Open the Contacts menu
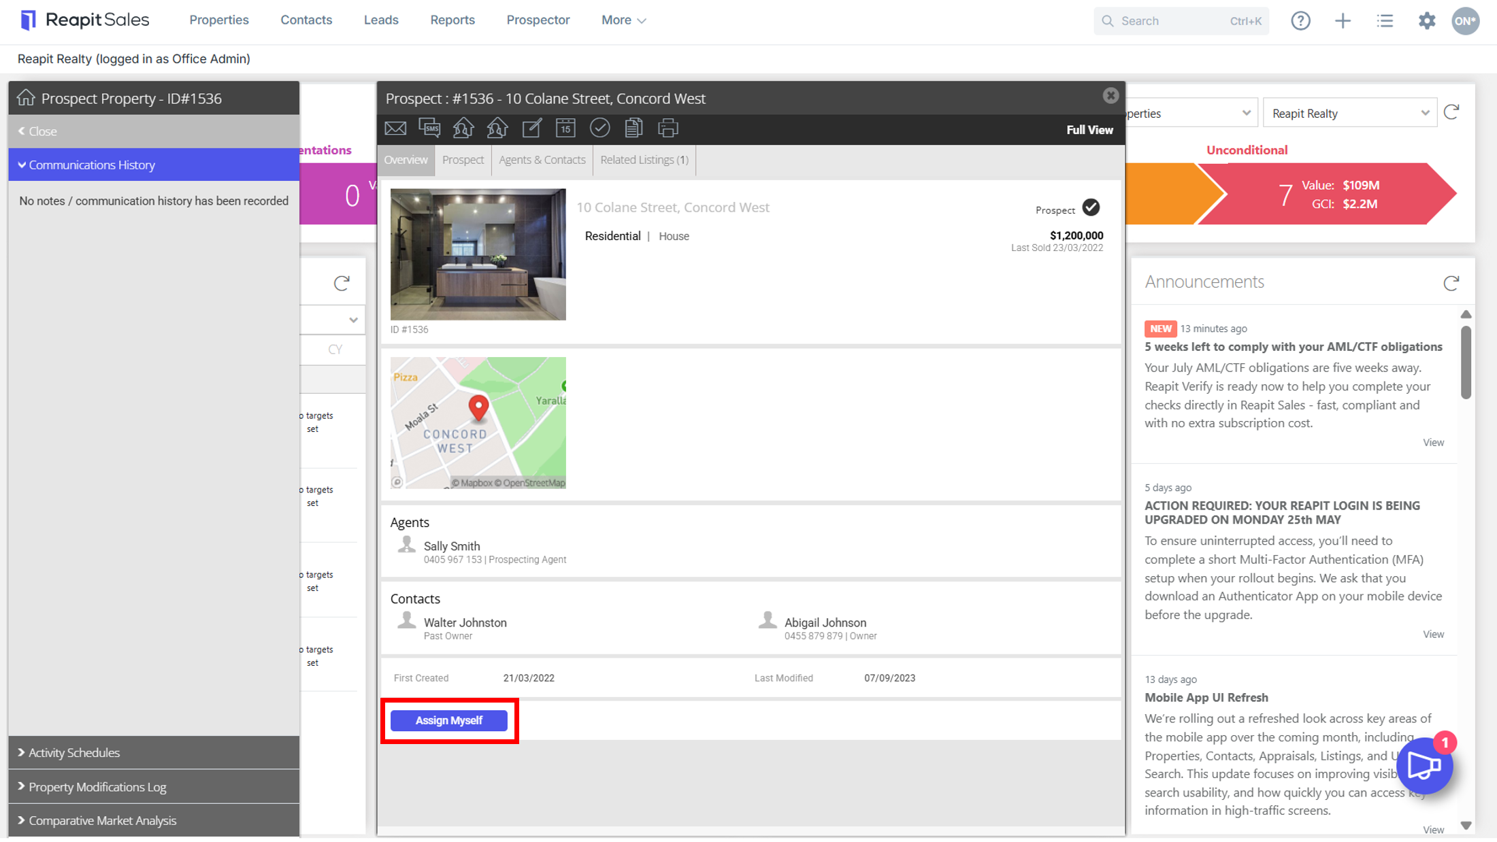 click(x=306, y=20)
